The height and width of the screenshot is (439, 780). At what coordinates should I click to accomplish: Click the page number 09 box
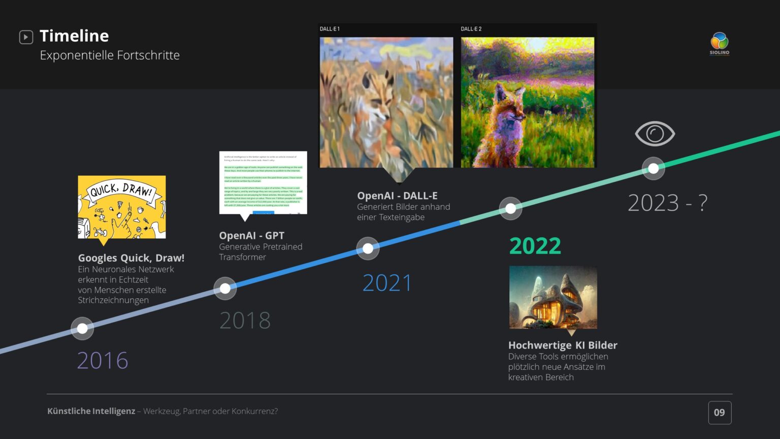tap(720, 413)
